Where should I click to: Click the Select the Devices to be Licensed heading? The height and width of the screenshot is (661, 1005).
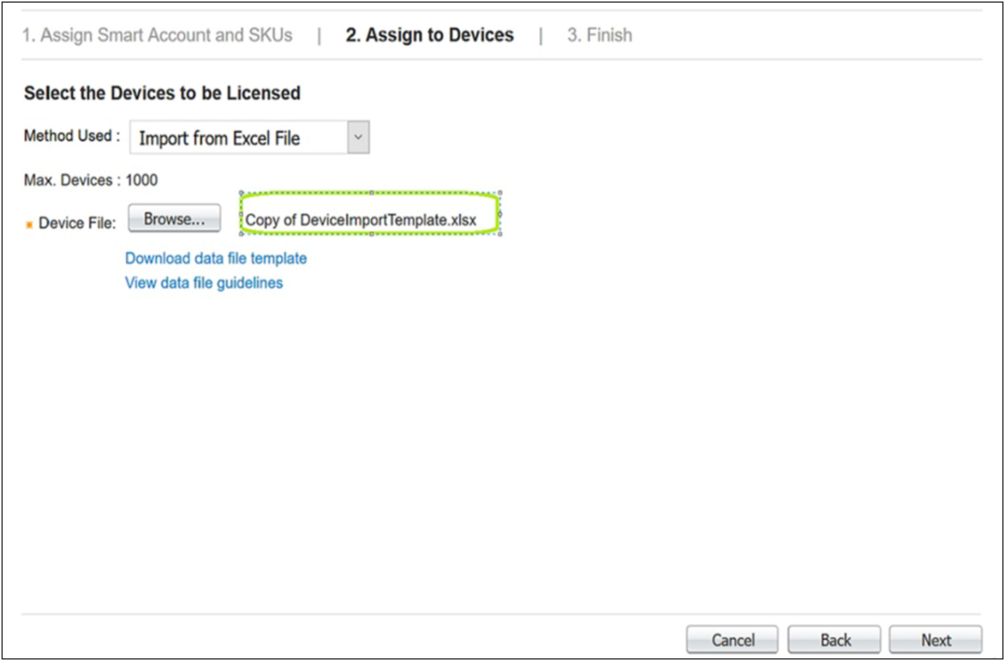(162, 93)
